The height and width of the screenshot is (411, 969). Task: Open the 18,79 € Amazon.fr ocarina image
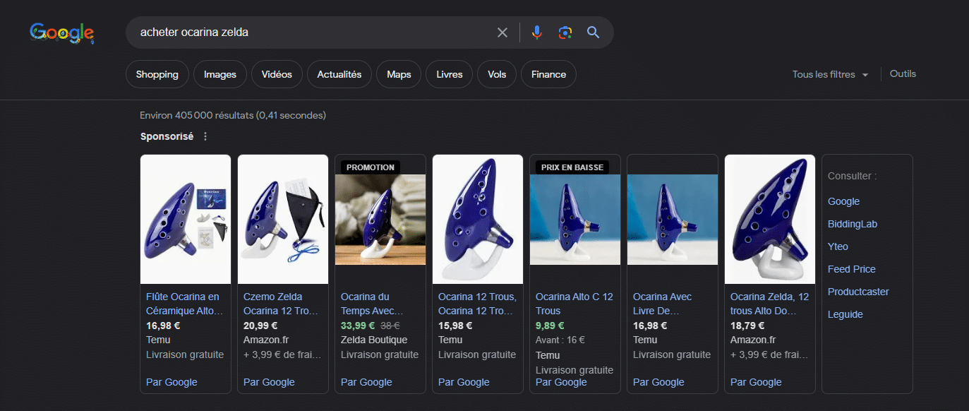pyautogui.click(x=770, y=219)
